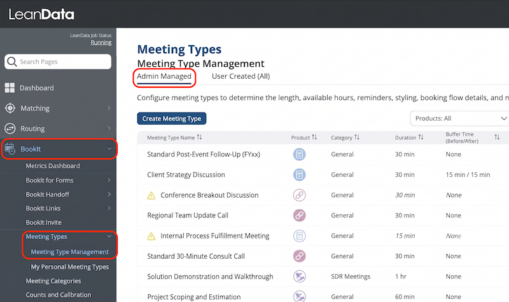Screen dimensions: 509x302
Task: Click the Matching target icon
Action: (10, 108)
